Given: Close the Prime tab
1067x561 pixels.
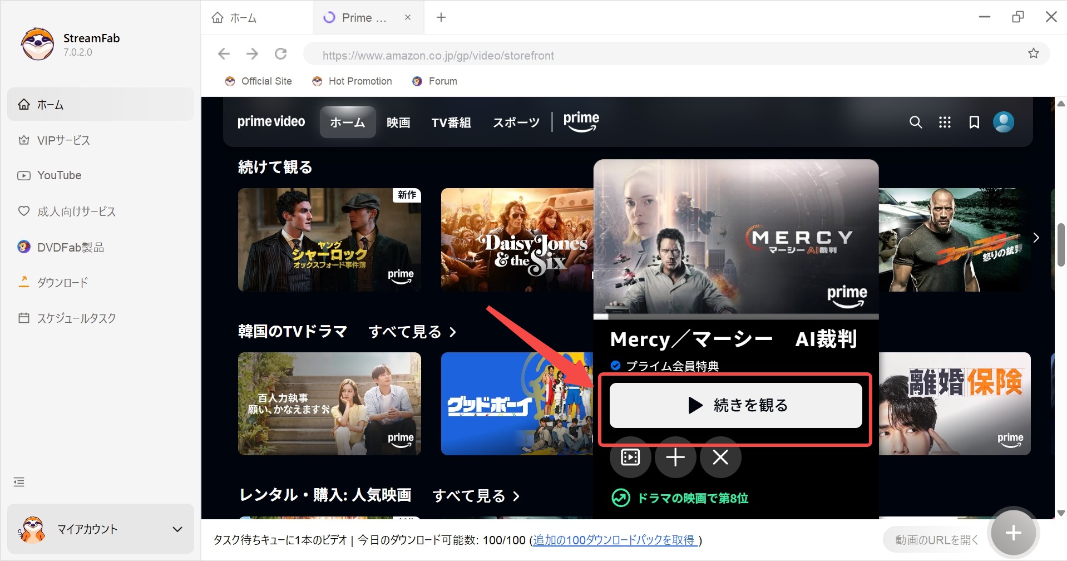Looking at the screenshot, I should (x=408, y=17).
